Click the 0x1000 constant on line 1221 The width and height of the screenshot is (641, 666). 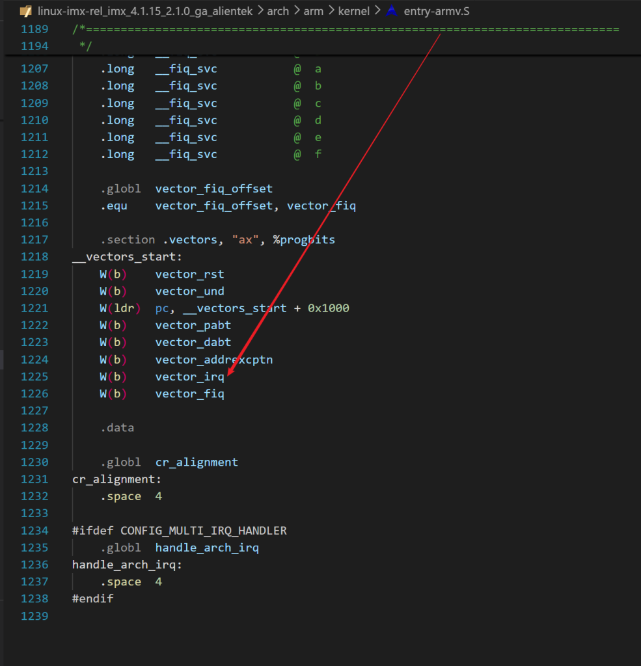pyautogui.click(x=328, y=308)
